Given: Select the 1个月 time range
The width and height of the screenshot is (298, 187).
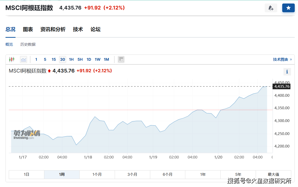Looking at the screenshot, I should 97,174.
